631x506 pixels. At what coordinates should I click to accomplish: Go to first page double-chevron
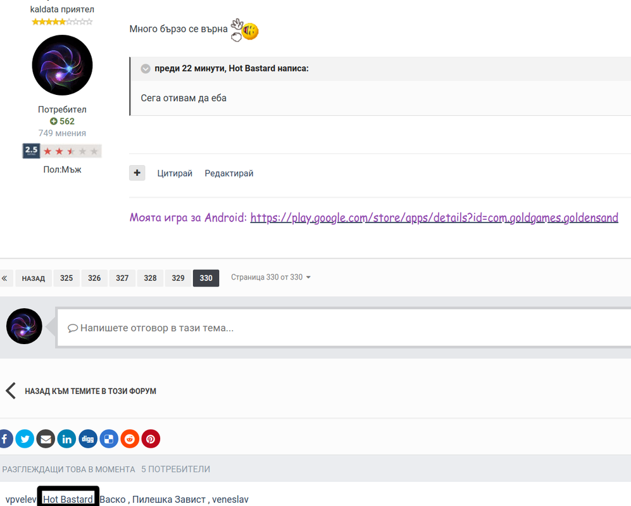(4, 278)
